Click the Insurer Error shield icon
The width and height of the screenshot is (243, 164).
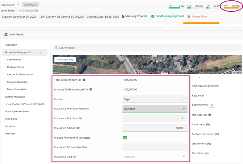[x=189, y=17]
